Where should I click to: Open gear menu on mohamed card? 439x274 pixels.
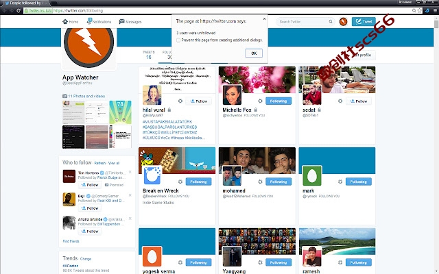tap(260, 182)
